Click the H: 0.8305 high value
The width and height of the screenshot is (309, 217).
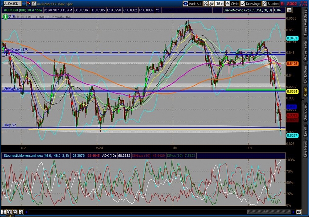pyautogui.click(x=98, y=10)
